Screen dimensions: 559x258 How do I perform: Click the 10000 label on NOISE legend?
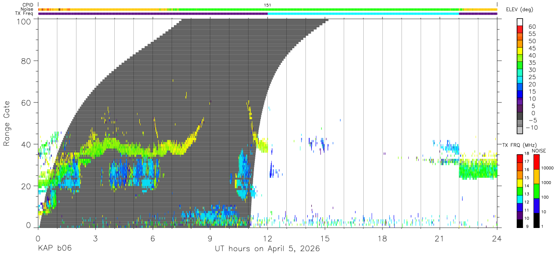click(548, 168)
